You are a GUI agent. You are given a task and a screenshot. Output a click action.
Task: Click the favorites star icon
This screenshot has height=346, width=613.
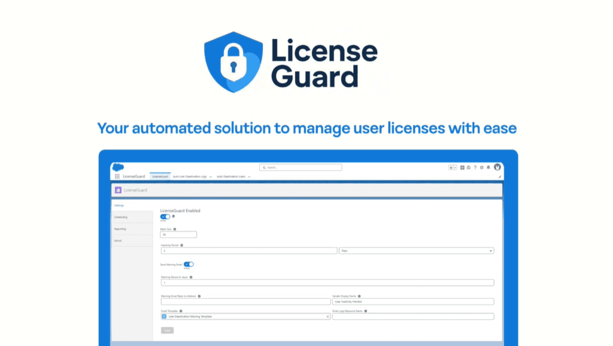[x=451, y=168]
